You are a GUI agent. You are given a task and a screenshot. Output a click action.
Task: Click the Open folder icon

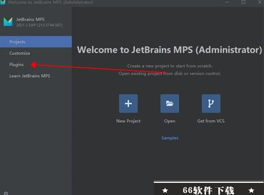170,104
